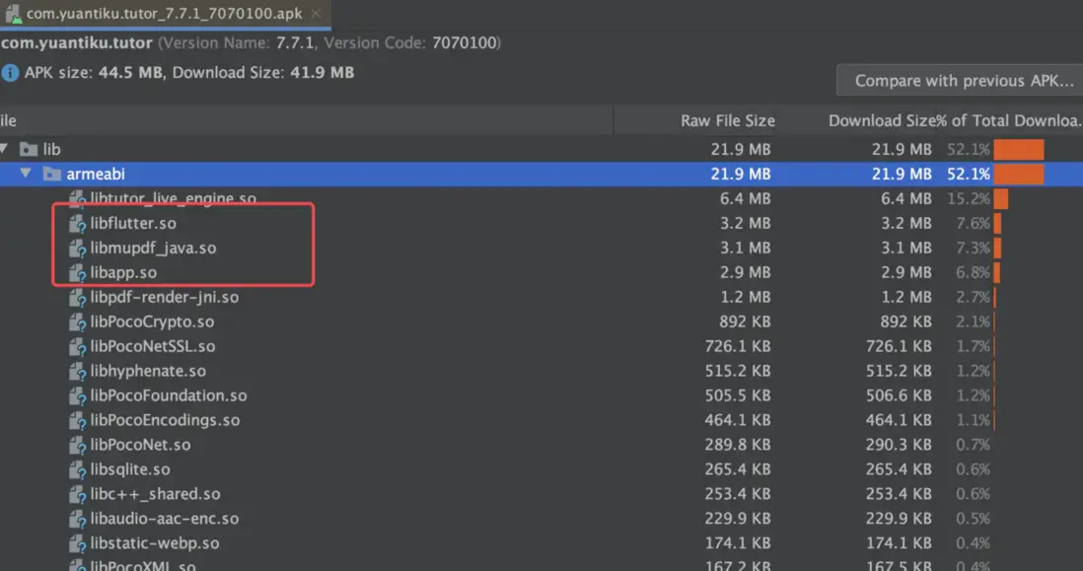Select libaudio-aac-enc.so file name
The width and height of the screenshot is (1083, 571).
(x=165, y=519)
